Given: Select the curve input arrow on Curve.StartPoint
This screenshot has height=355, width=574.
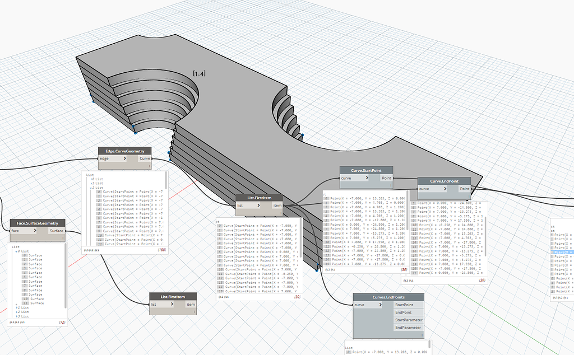Looking at the screenshot, I should click(367, 177).
